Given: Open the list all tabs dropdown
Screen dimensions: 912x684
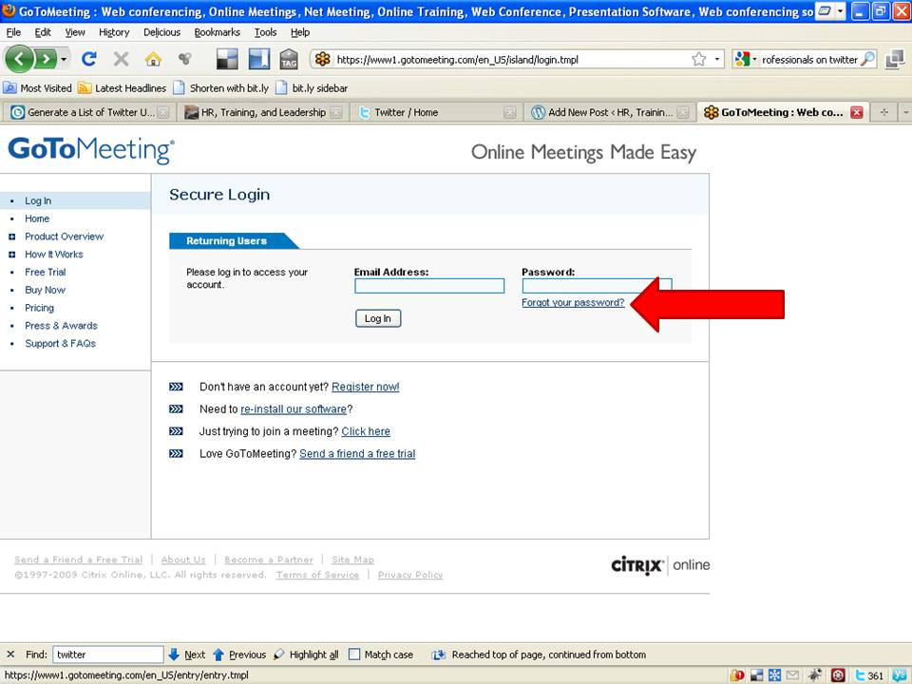Looking at the screenshot, I should (x=905, y=112).
